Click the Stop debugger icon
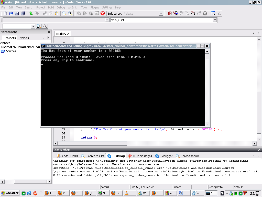The height and width of the screenshot is (197, 262). (205, 13)
